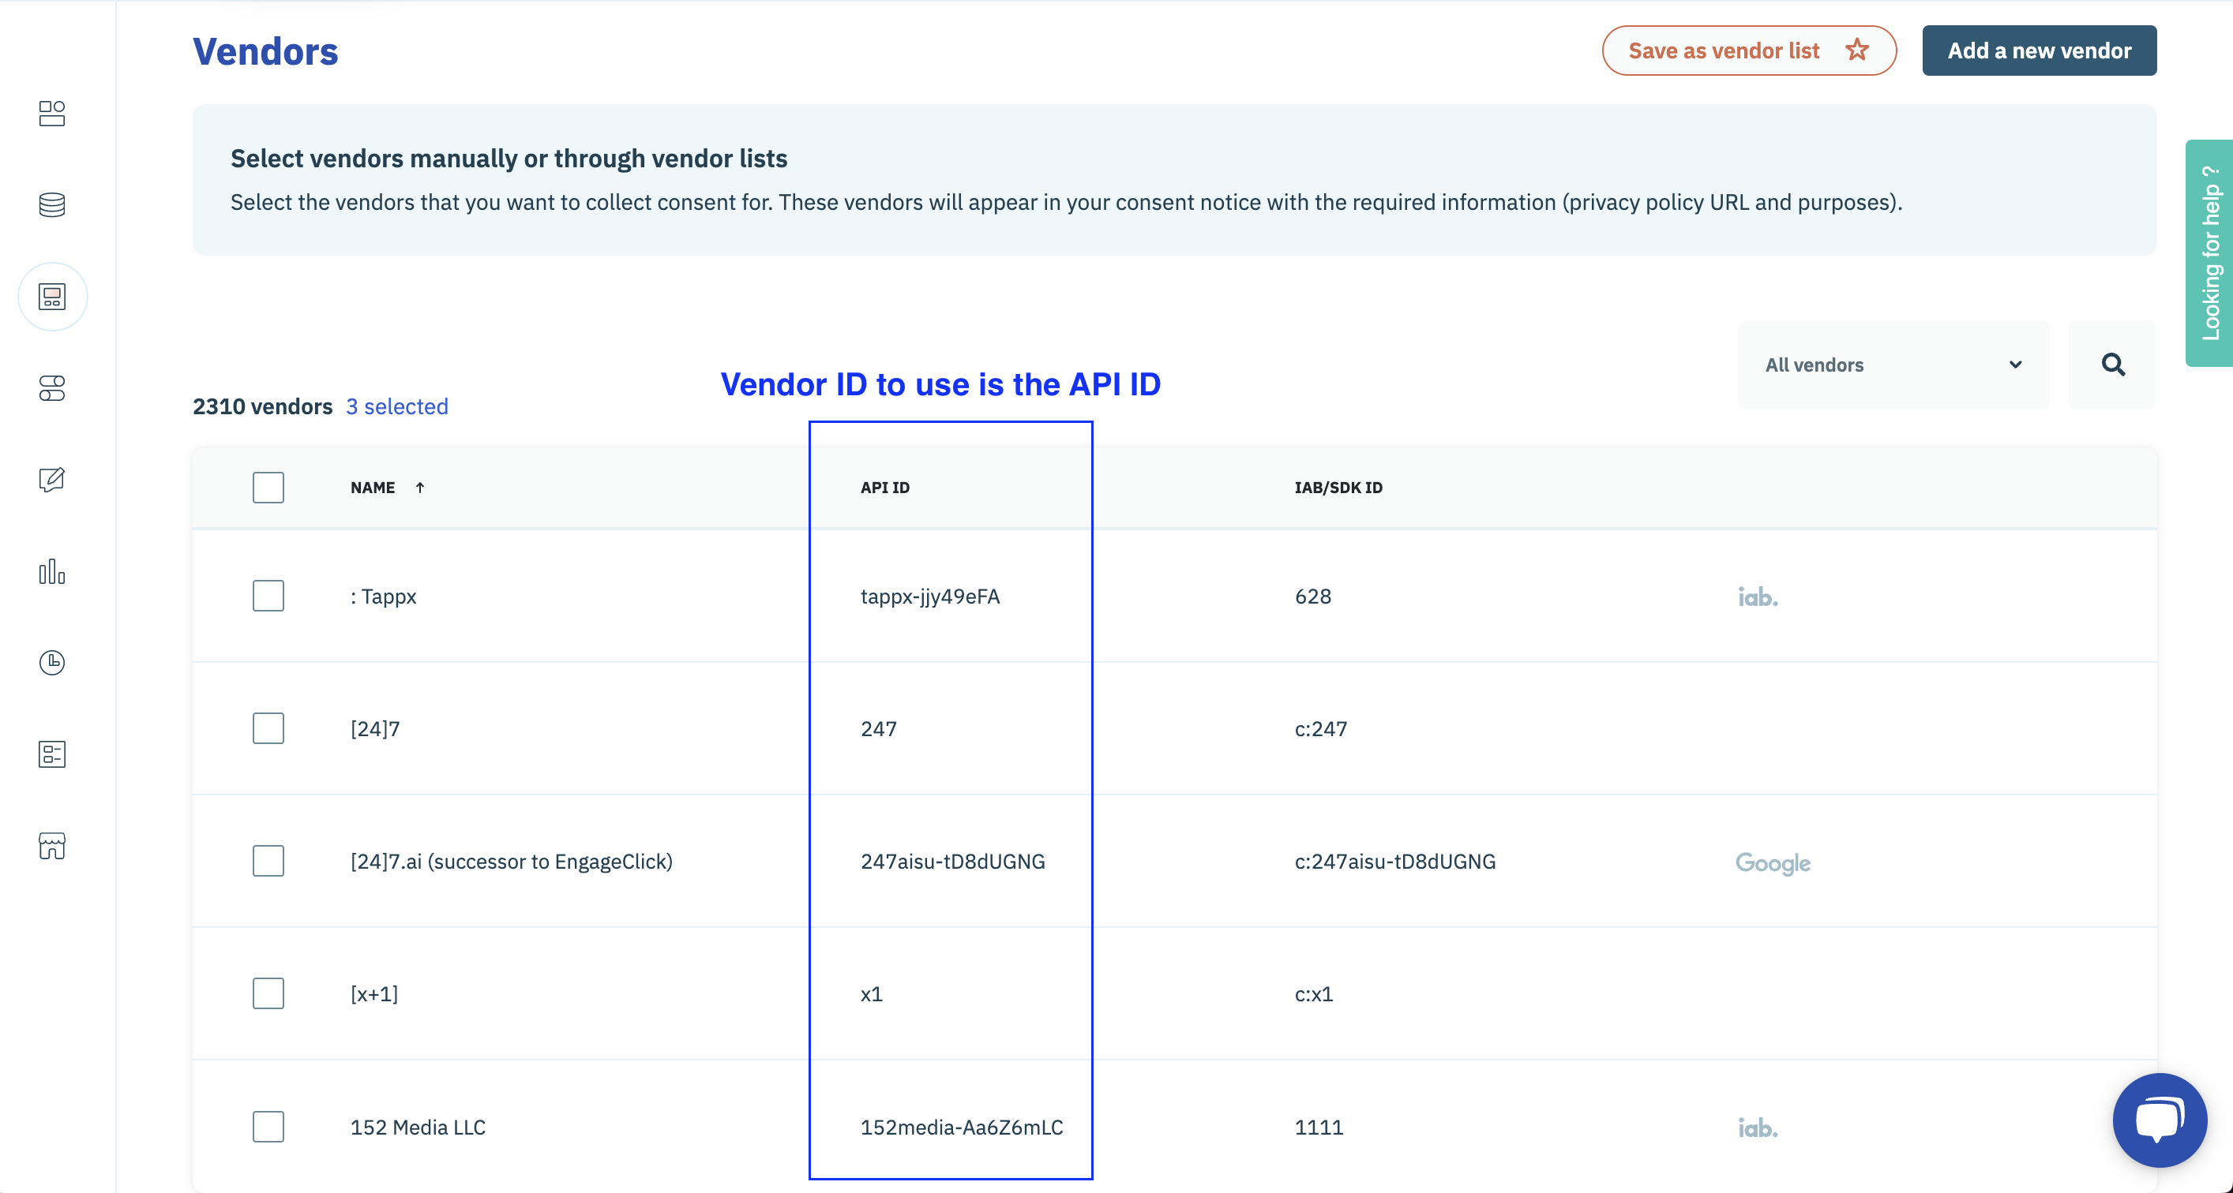Open the marketplace store sidebar icon
Viewport: 2233px width, 1193px height.
pos(52,846)
